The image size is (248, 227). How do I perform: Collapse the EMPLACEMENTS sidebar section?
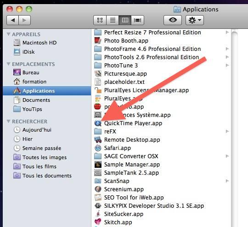click(x=8, y=64)
